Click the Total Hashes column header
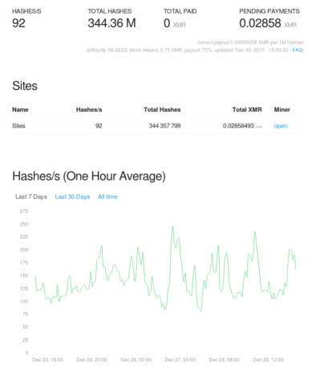328x366 pixels. [x=162, y=109]
